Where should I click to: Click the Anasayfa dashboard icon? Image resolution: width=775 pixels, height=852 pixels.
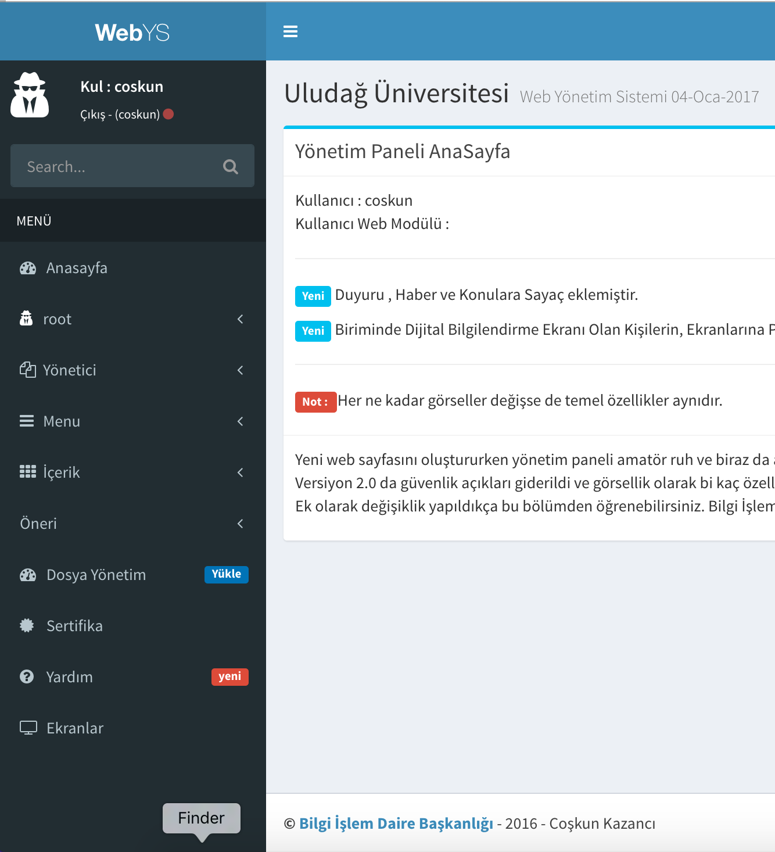point(28,268)
